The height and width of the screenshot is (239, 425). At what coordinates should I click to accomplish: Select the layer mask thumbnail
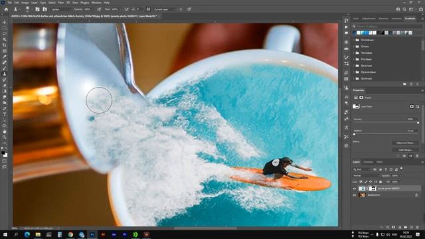373,189
